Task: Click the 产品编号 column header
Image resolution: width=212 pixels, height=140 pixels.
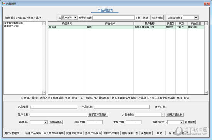Action: click(67, 23)
